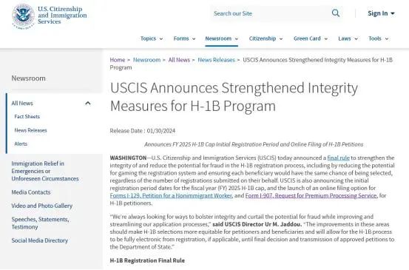Viewport: 409px width, 270px height.
Task: Open the Laws menu chevron
Action: 356,39
